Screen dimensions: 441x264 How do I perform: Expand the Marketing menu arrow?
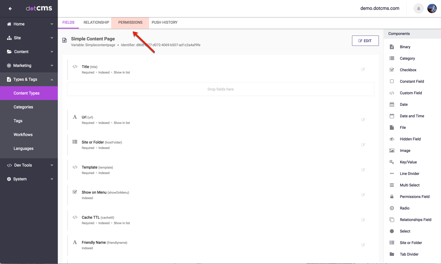52,66
